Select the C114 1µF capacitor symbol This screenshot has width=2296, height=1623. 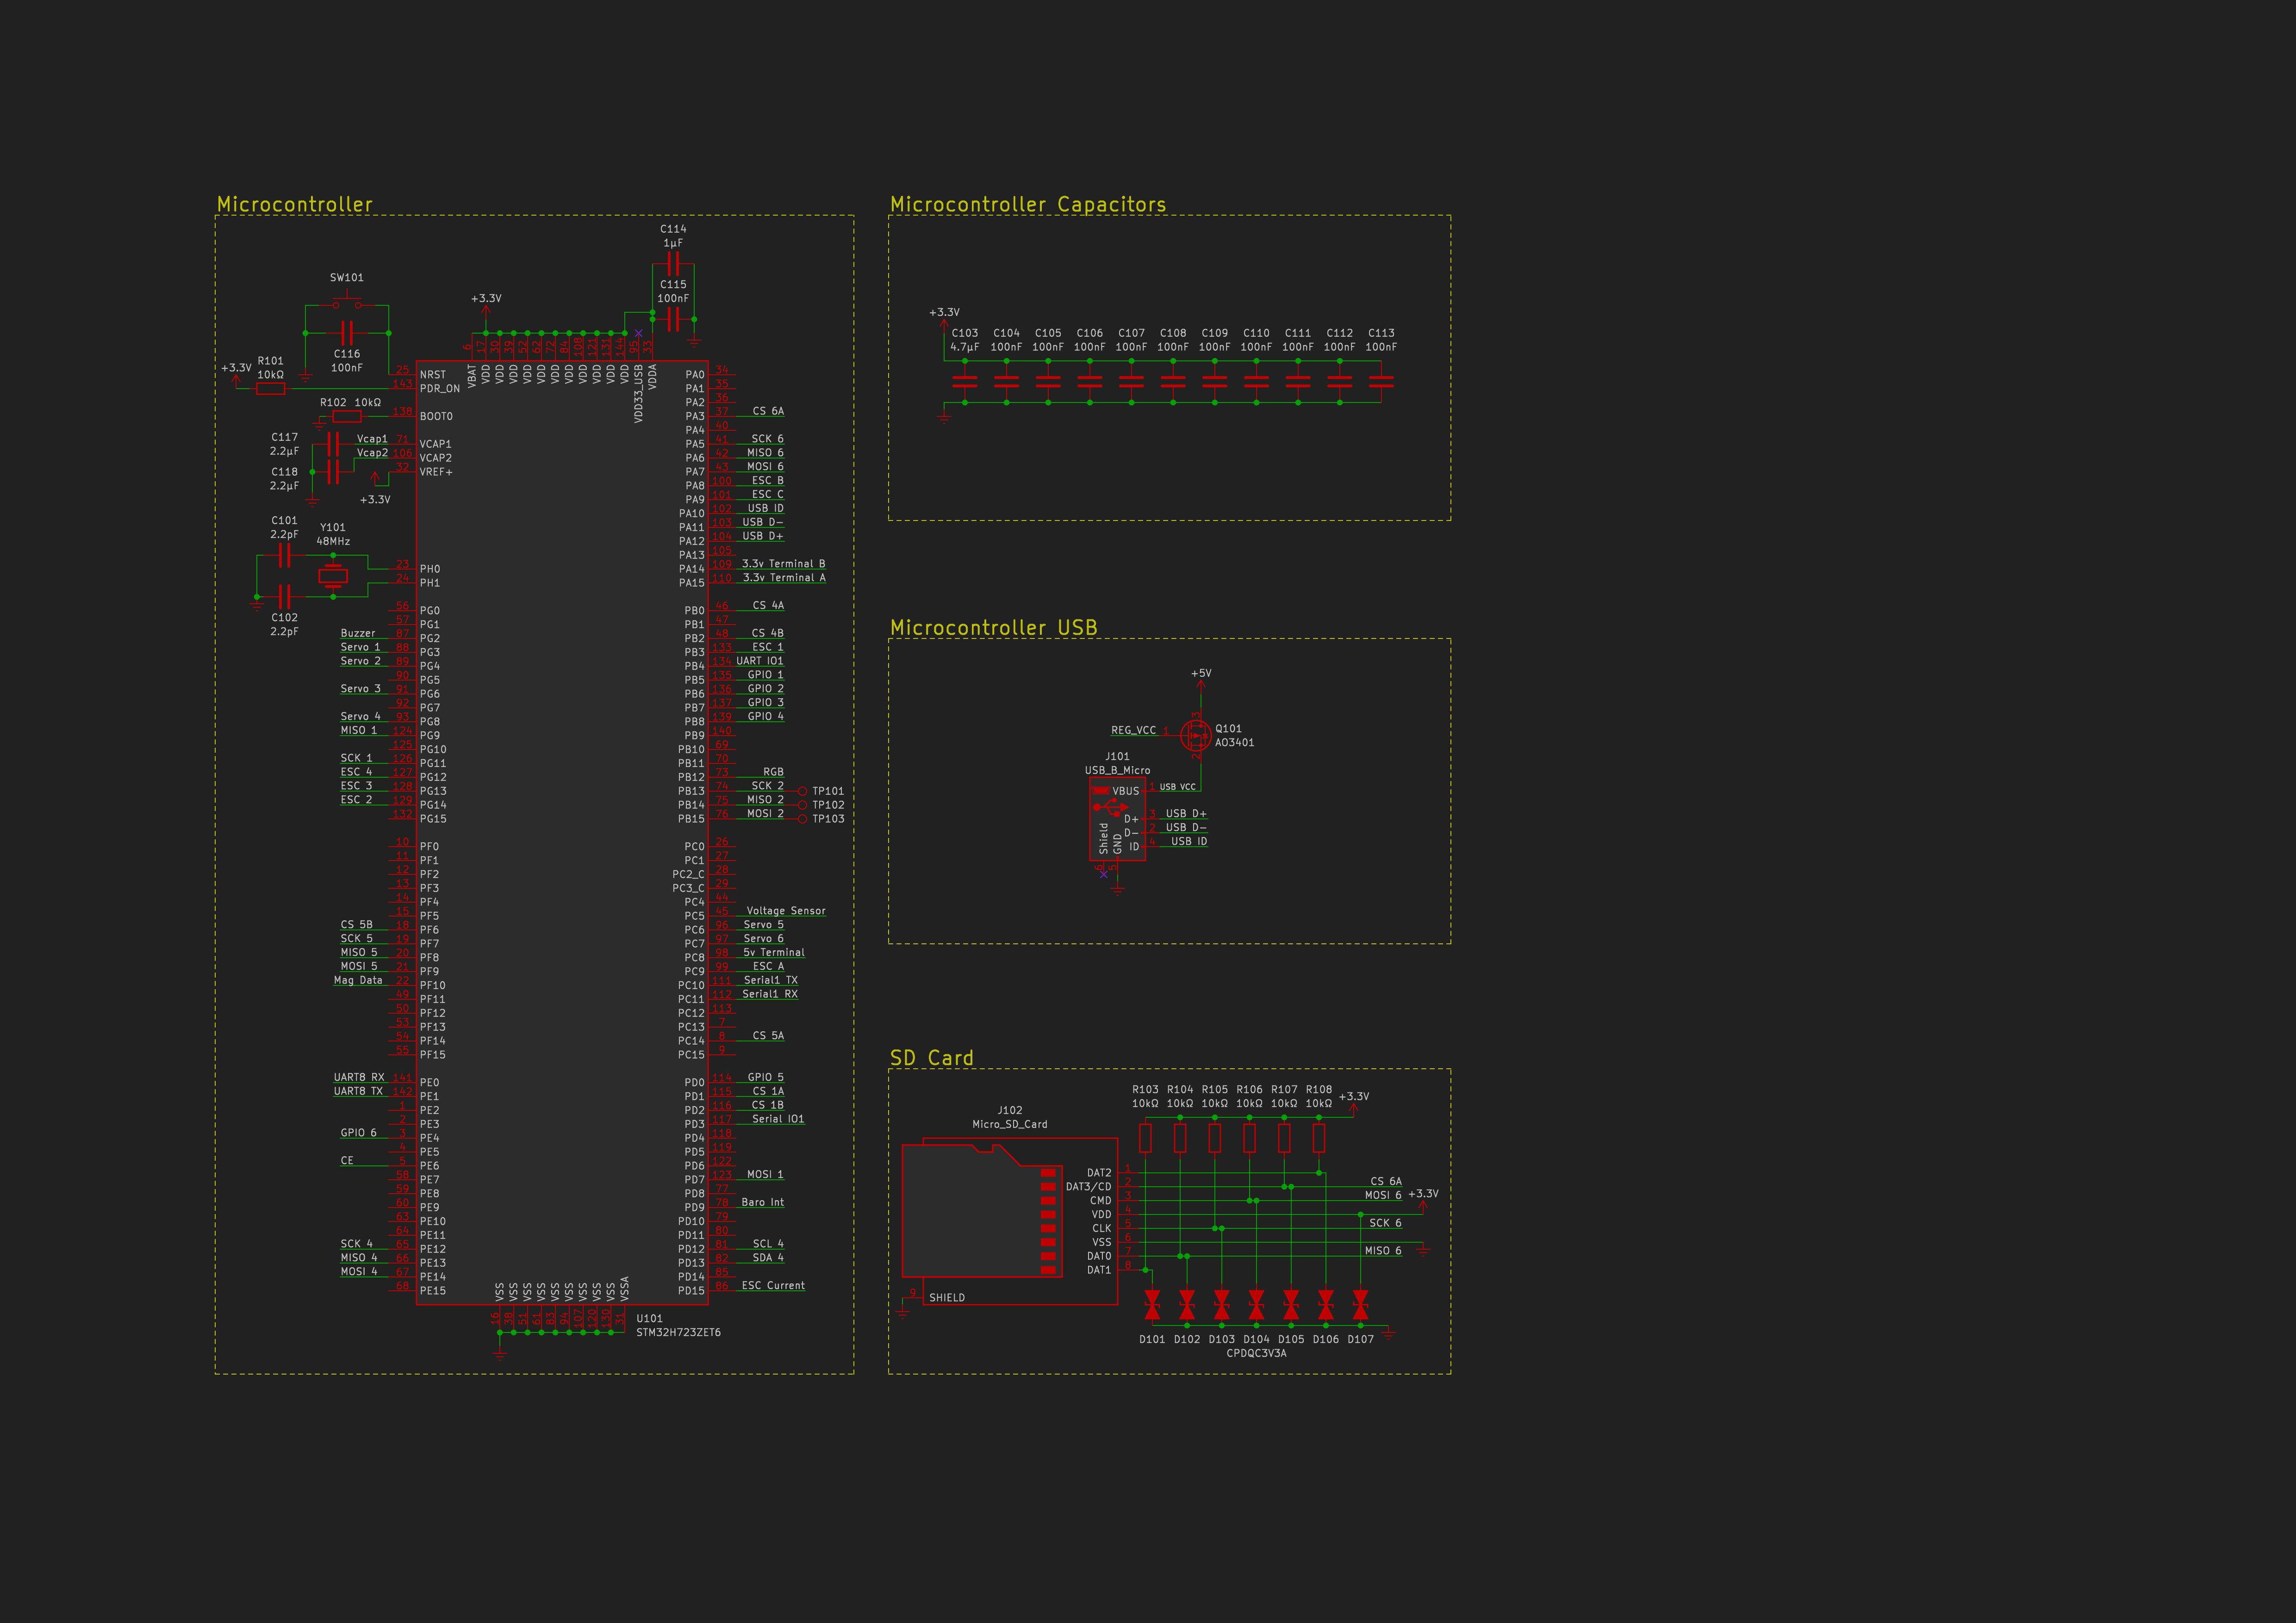673,264
